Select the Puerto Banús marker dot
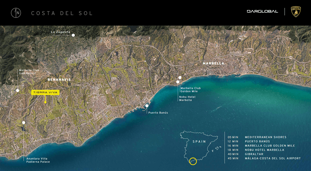The height and width of the screenshot is (171, 311). point(147,106)
